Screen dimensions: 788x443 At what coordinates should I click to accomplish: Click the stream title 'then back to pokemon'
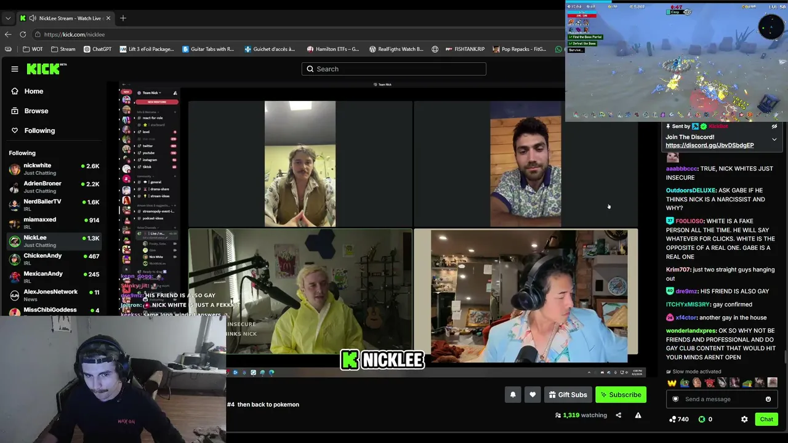(x=268, y=404)
